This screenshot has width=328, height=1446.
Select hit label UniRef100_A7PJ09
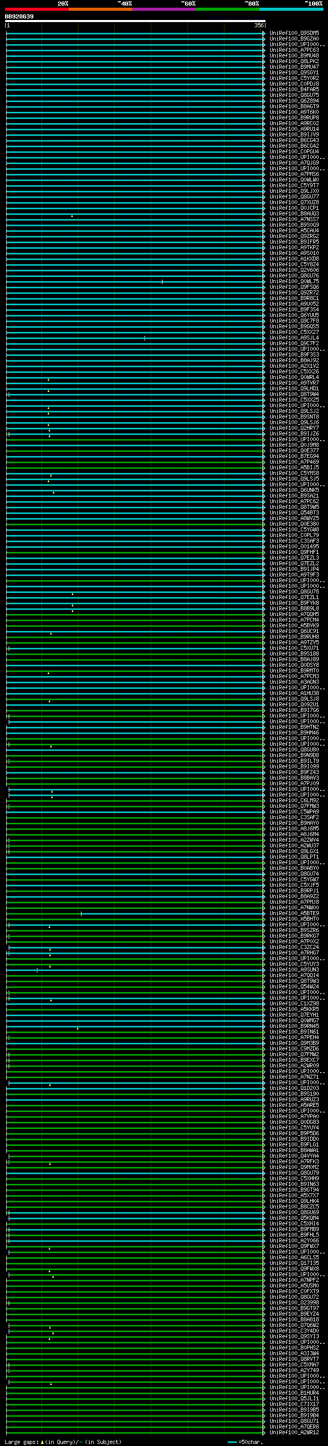(294, 784)
